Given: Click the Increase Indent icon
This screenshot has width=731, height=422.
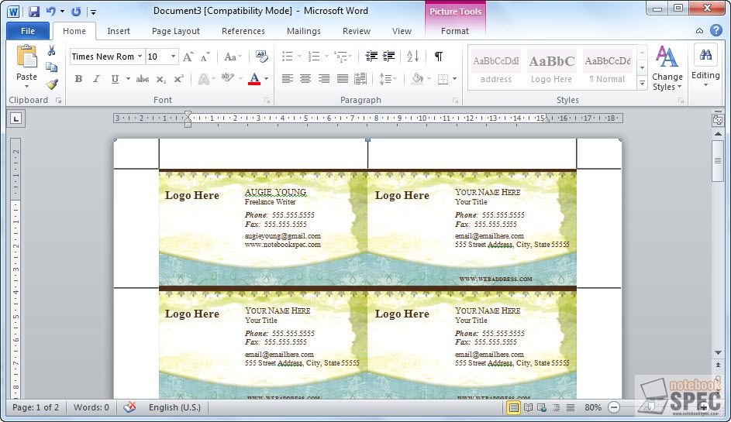Looking at the screenshot, I should 389,57.
